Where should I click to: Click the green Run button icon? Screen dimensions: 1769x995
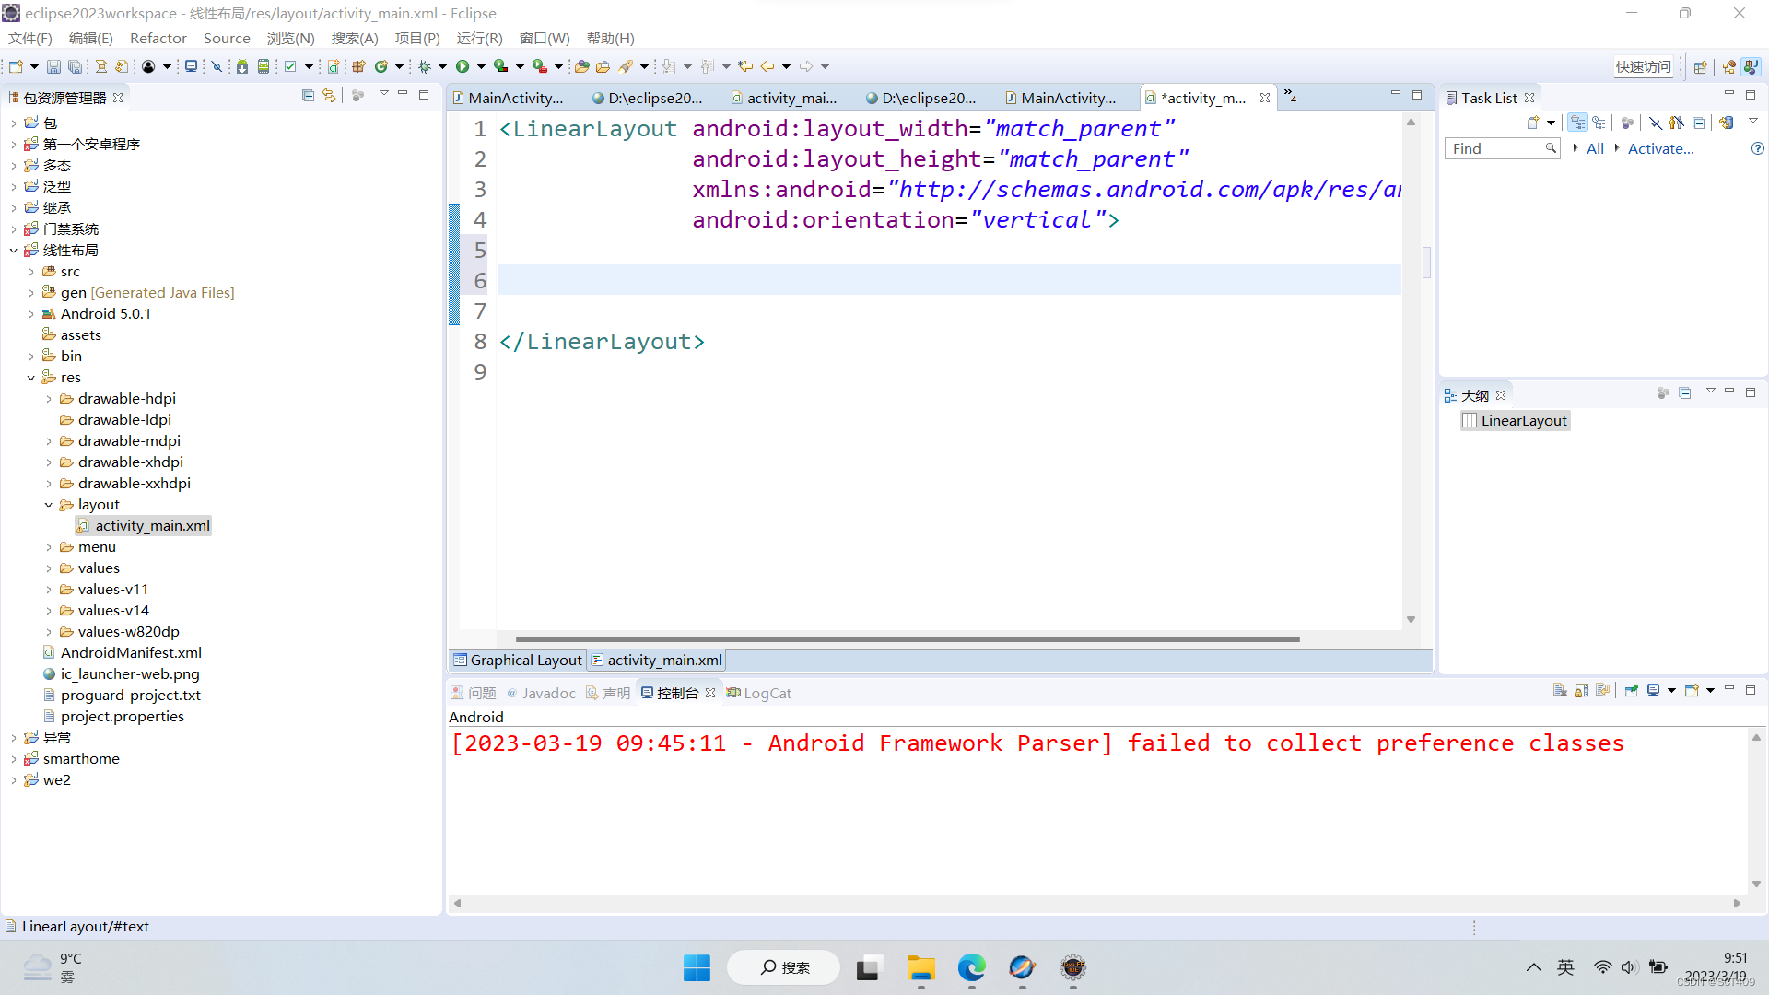click(x=463, y=66)
